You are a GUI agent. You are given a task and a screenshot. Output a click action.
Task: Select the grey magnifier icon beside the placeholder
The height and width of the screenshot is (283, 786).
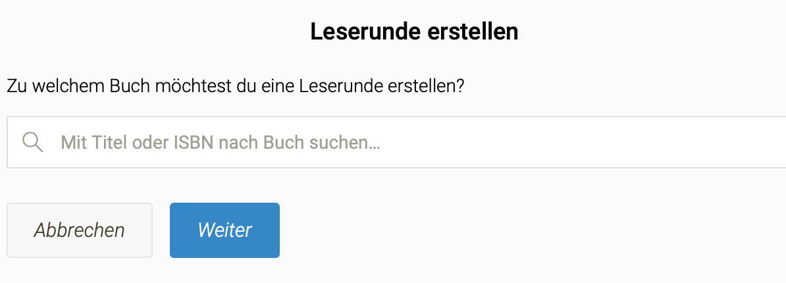click(x=32, y=142)
